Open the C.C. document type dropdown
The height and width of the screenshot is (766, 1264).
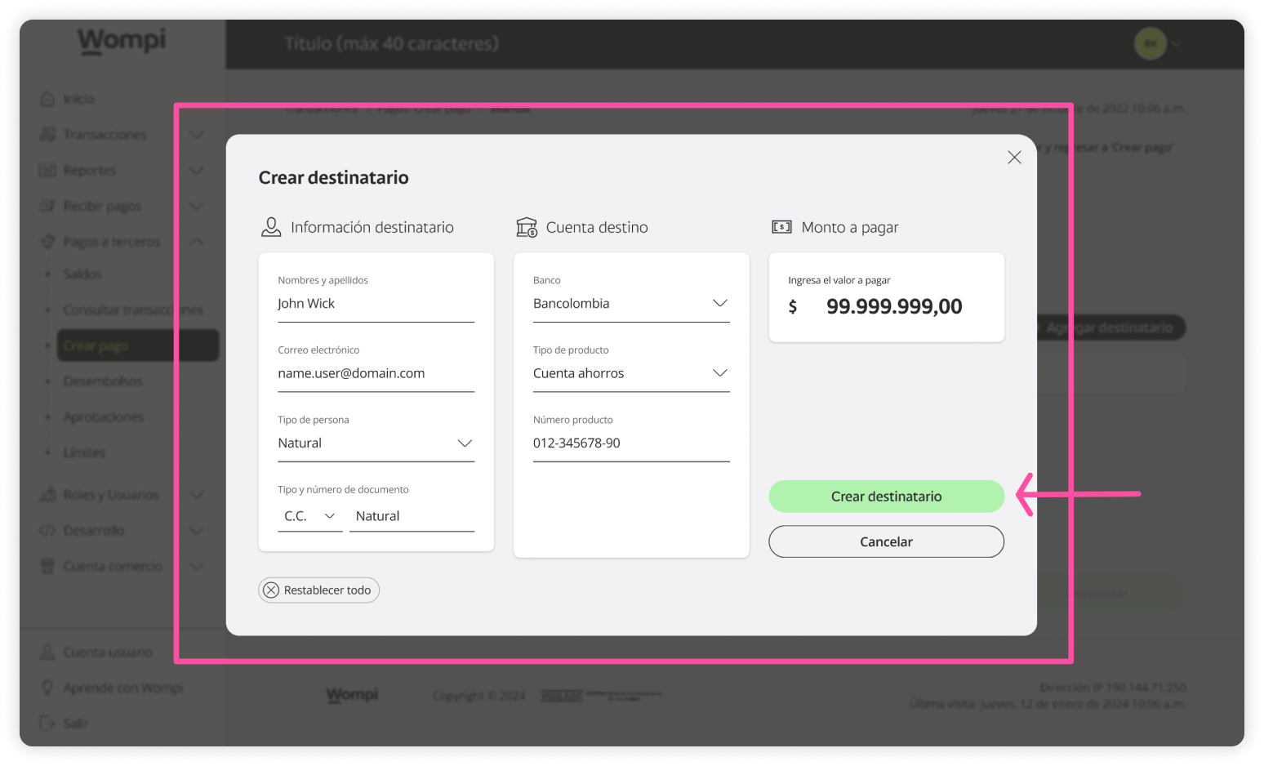pyautogui.click(x=309, y=516)
